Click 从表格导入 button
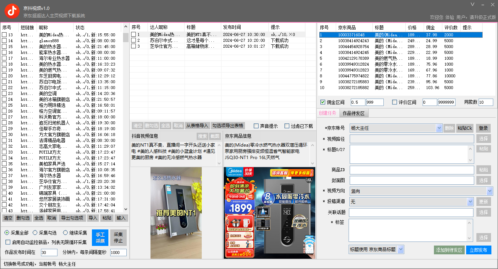This screenshot has width=498, height=269. pyautogui.click(x=197, y=126)
